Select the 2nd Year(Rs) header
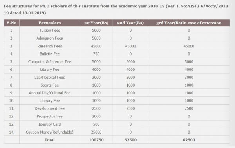The width and height of the screenshot is (235, 148). (130, 23)
